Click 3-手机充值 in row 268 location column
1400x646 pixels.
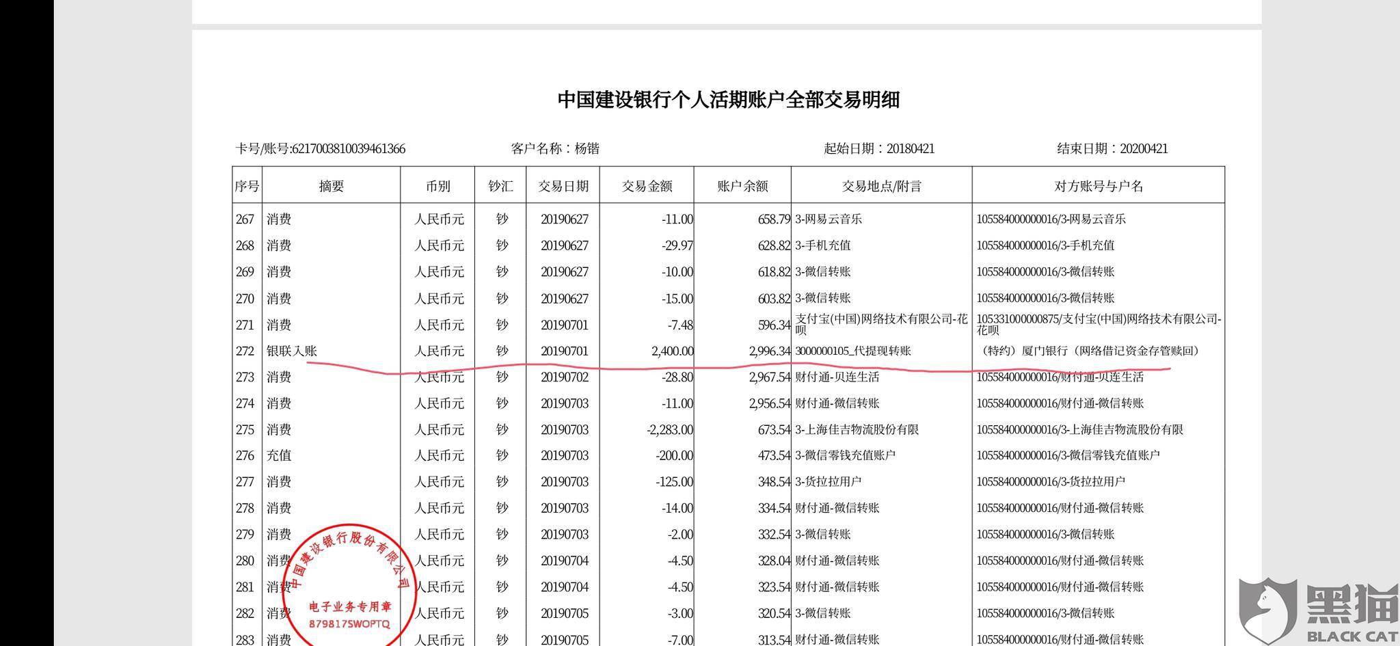tap(822, 245)
